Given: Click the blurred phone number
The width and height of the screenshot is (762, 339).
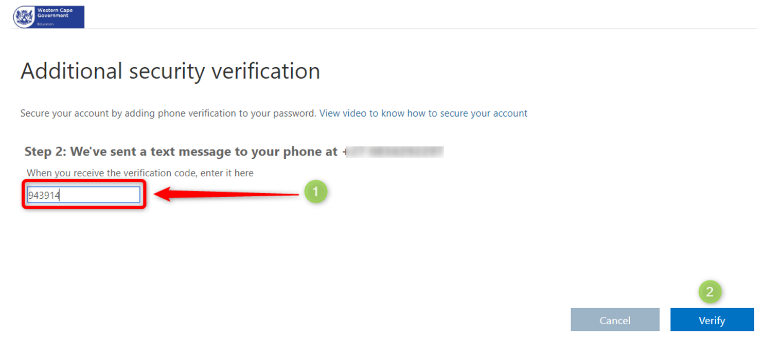Looking at the screenshot, I should point(394,152).
